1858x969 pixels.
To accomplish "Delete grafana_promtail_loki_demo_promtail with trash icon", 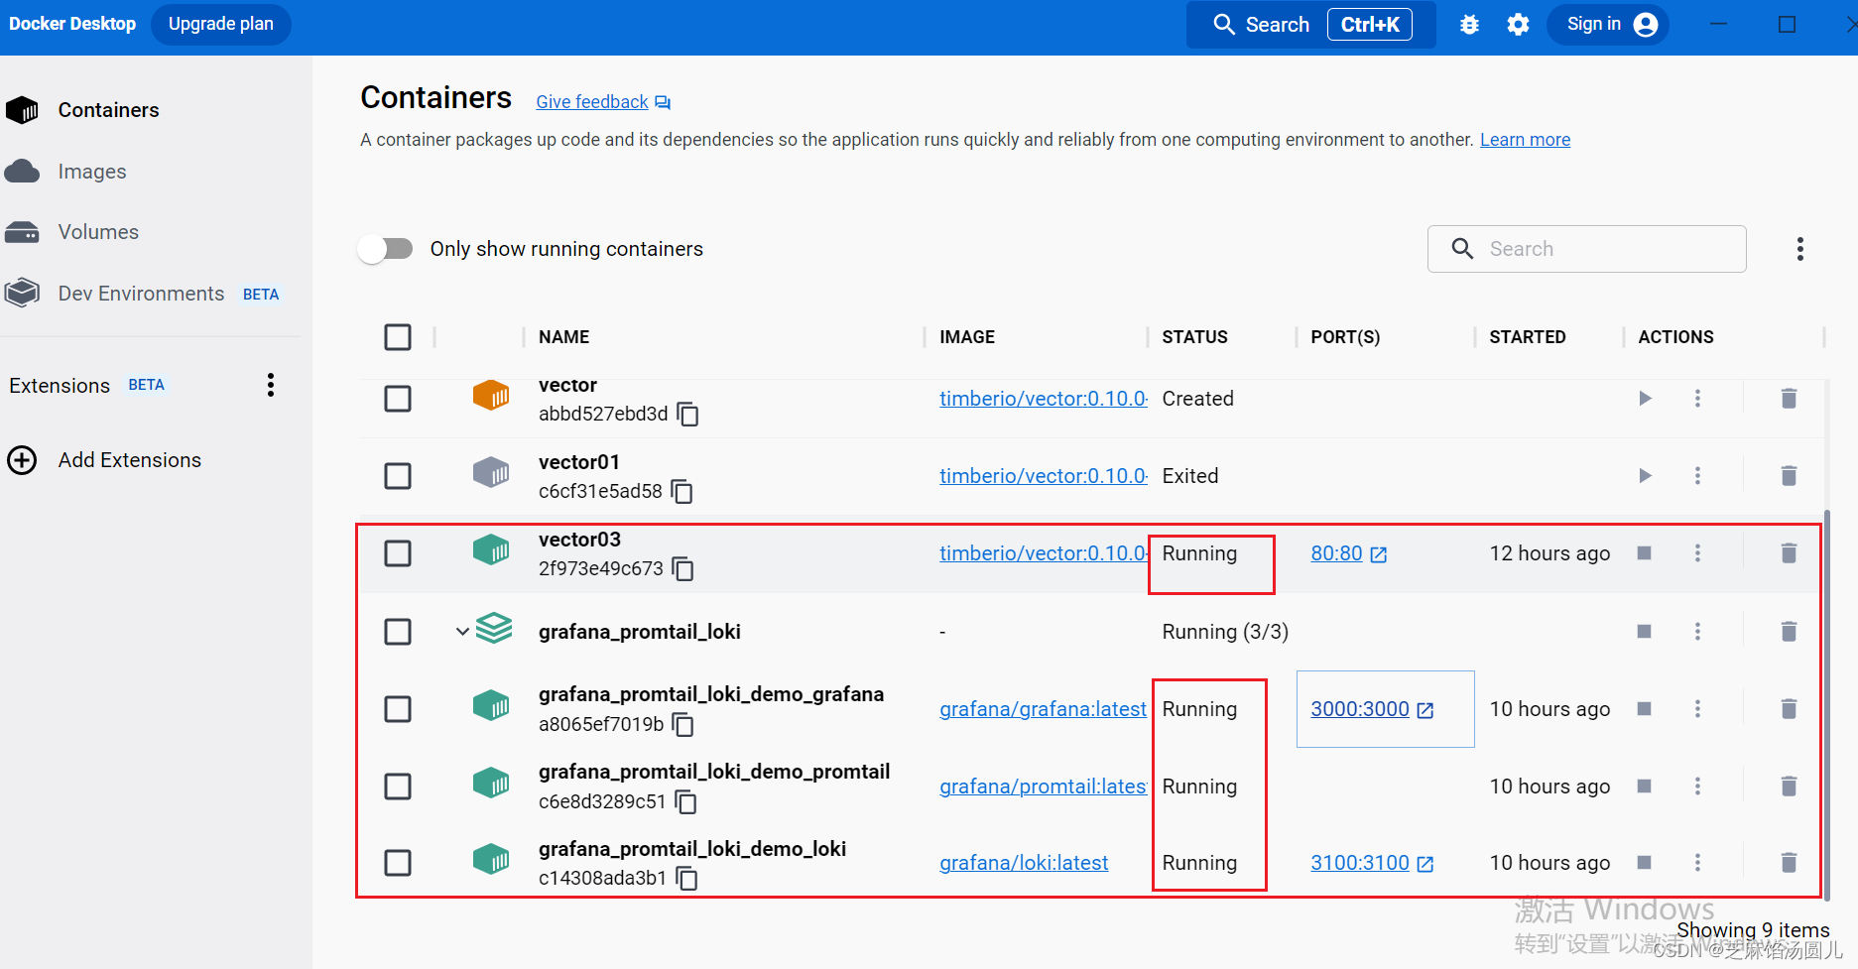I will click(x=1789, y=787).
